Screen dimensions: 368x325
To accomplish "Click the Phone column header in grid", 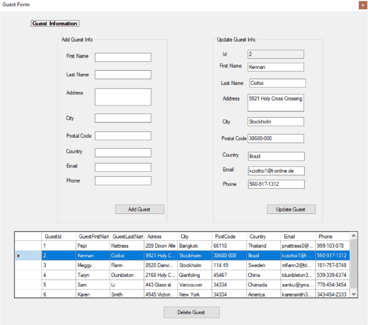I will click(332, 237).
